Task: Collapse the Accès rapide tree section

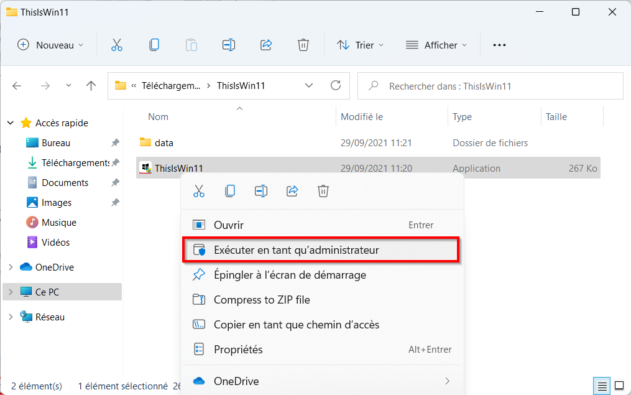Action: 11,123
